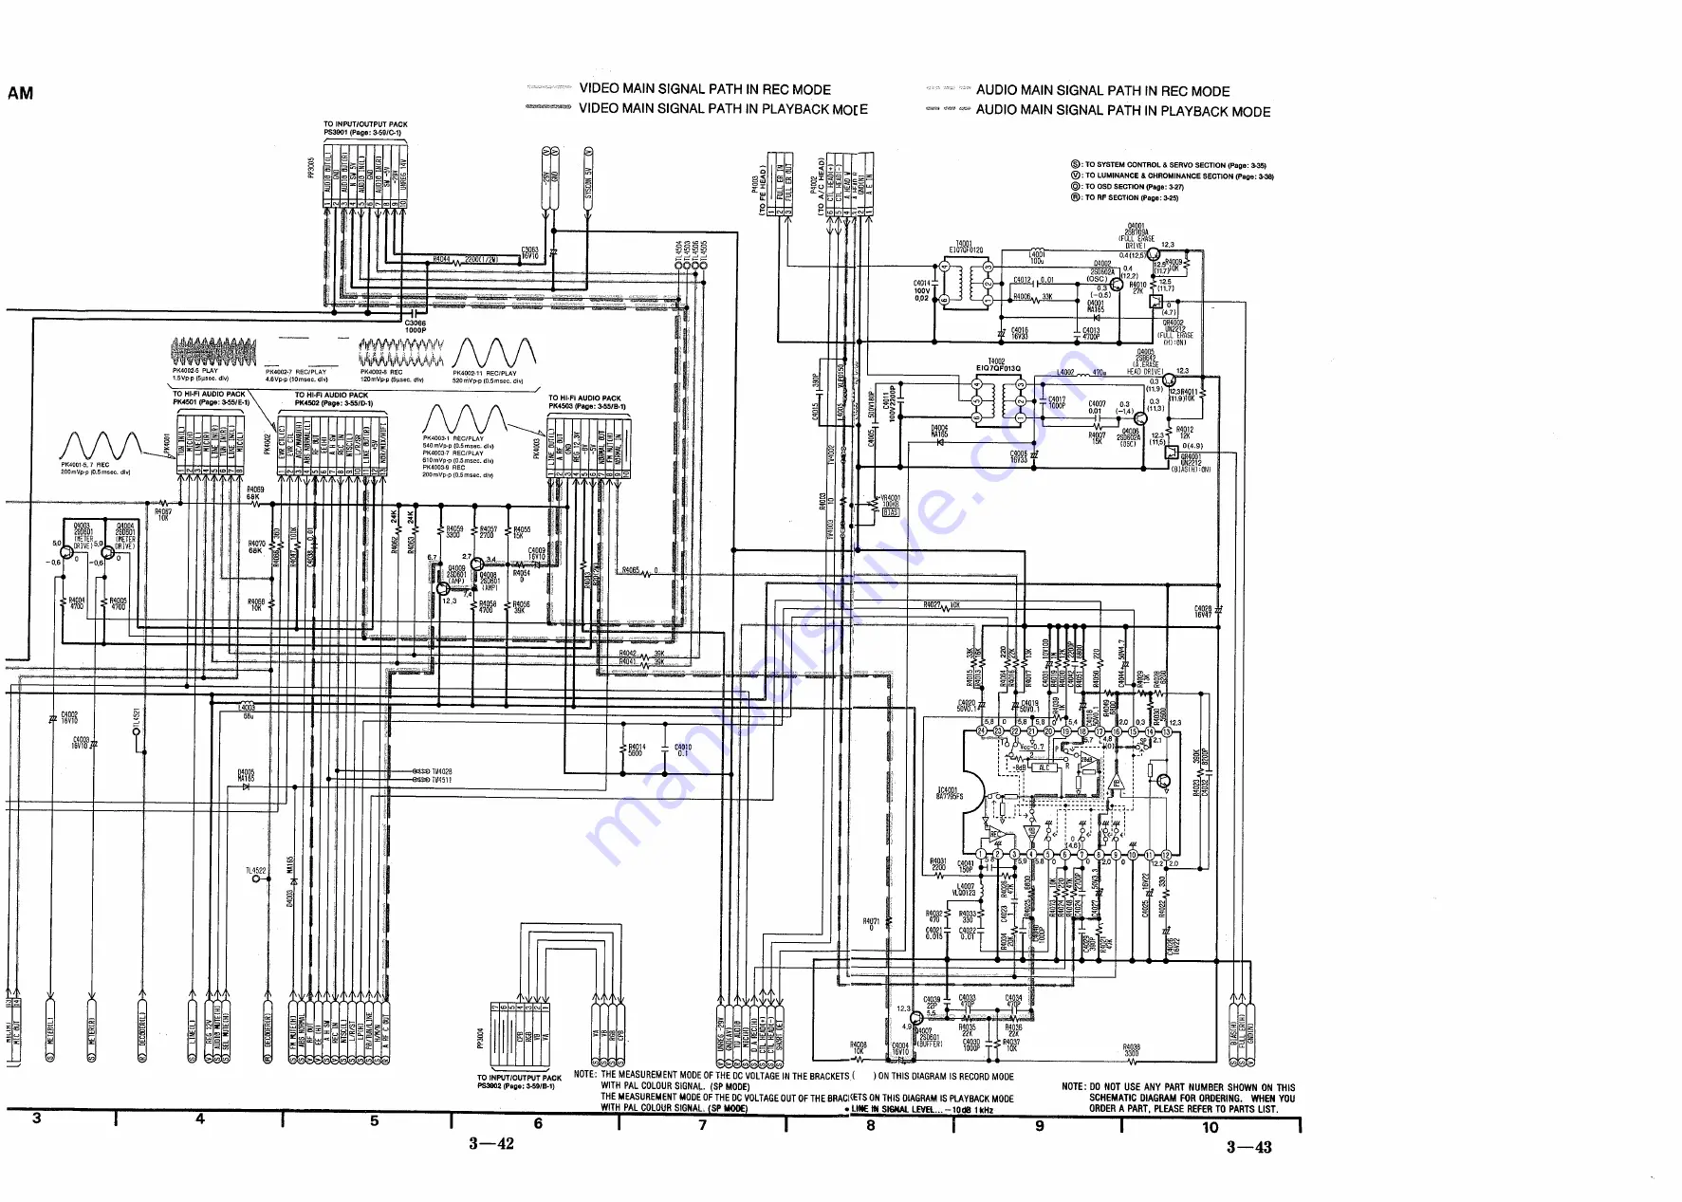Click page number '3—43'
This screenshot has width=1682, height=1202.
pyautogui.click(x=1248, y=1147)
